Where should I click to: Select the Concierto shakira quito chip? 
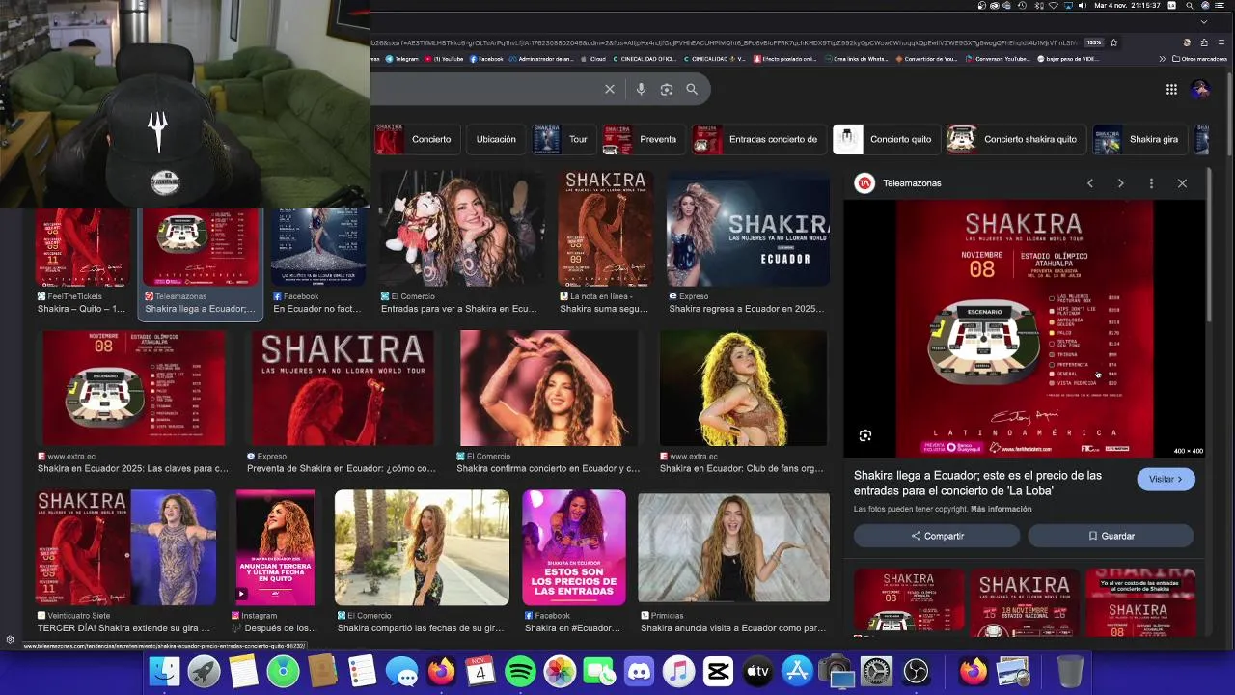(1015, 139)
